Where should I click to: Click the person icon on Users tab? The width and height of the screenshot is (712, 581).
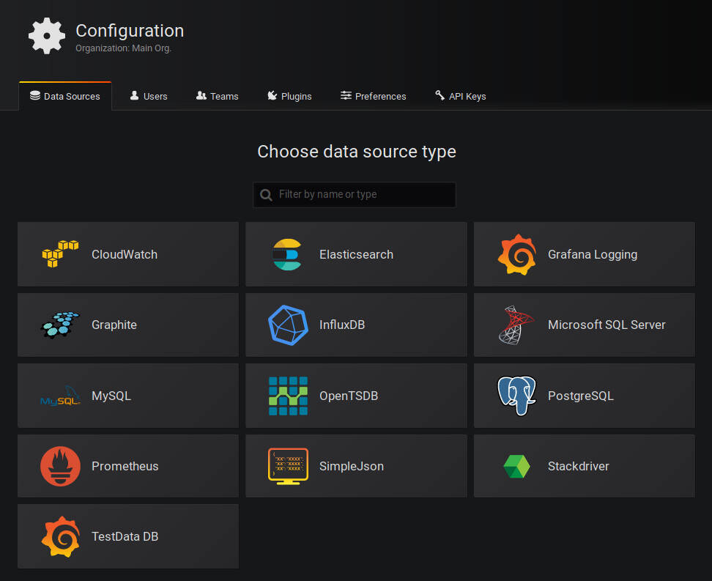(x=134, y=95)
